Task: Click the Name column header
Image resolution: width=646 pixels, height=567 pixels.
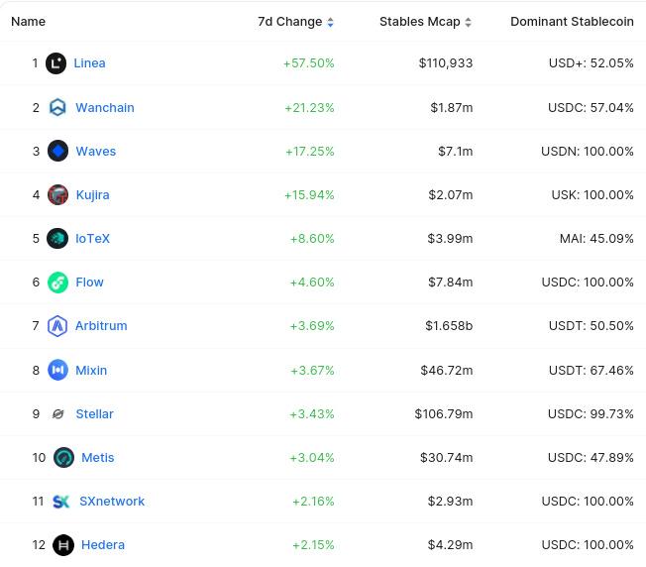Action: click(x=28, y=22)
